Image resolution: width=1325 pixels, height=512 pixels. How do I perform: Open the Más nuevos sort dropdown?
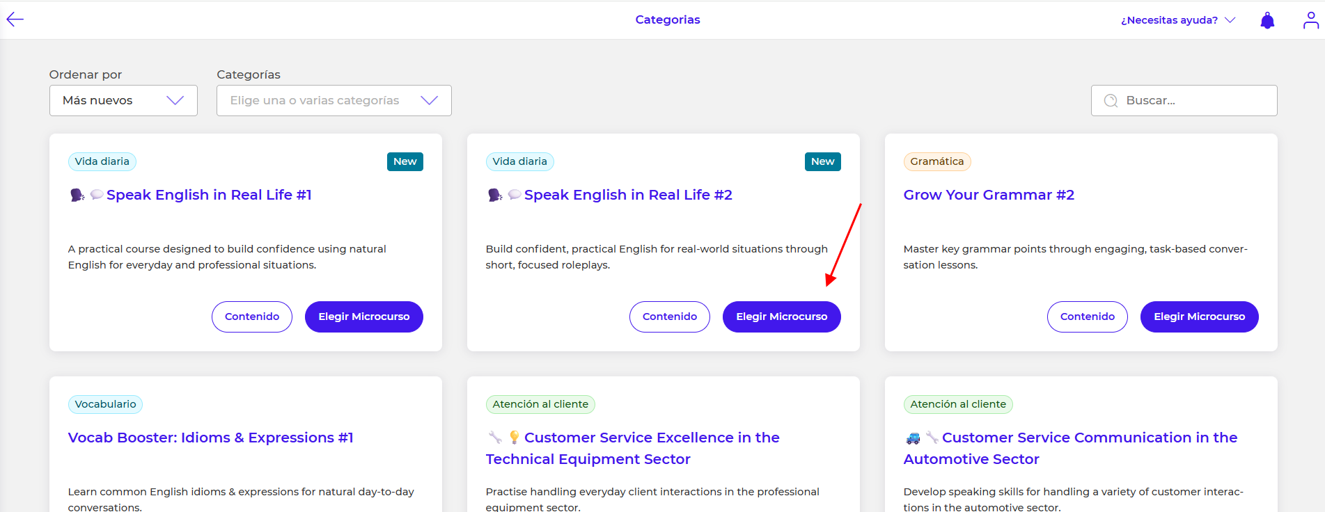click(x=123, y=101)
